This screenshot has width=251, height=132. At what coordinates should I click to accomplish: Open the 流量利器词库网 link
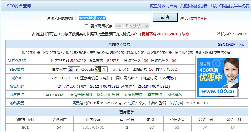[163, 6]
